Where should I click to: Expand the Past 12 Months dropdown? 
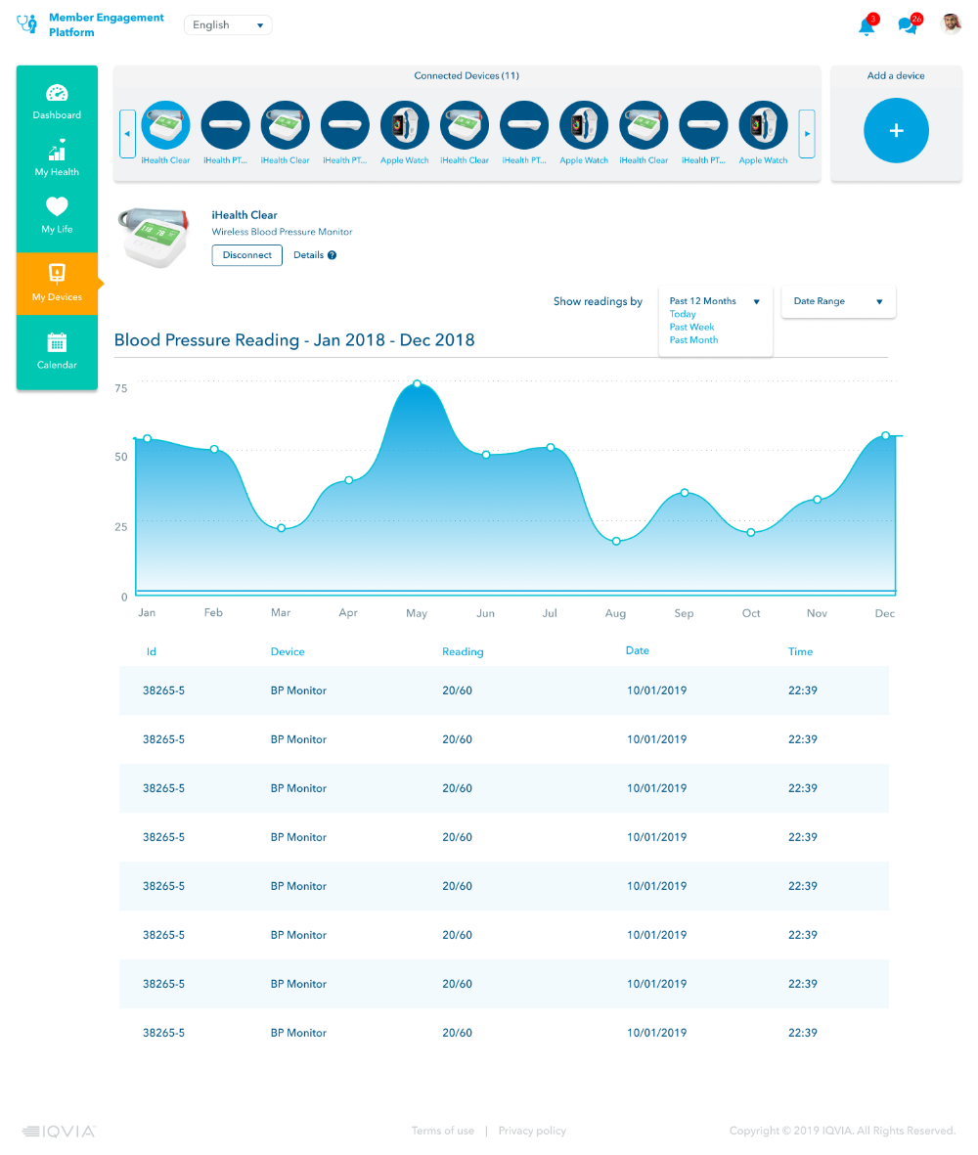click(715, 301)
